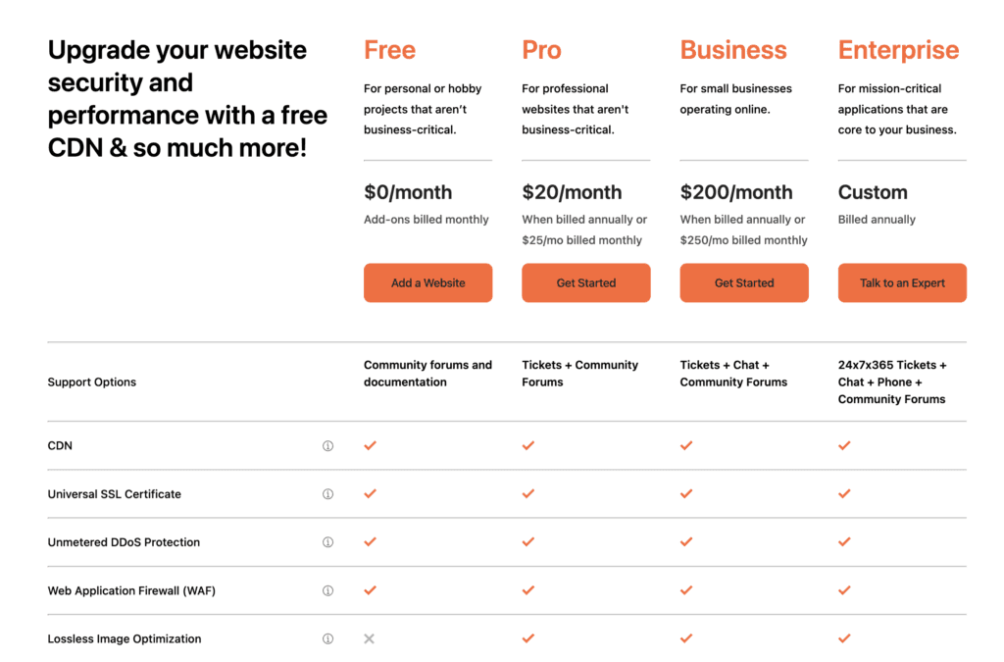Click Pro checkmark for Universal SSL Certificate
This screenshot has width=1004, height=662.
pos(528,493)
